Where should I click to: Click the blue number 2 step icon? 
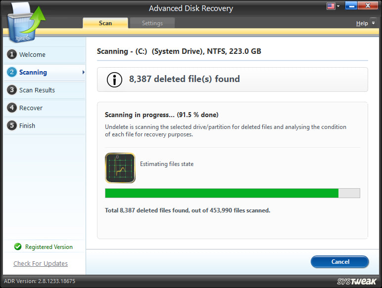point(12,72)
